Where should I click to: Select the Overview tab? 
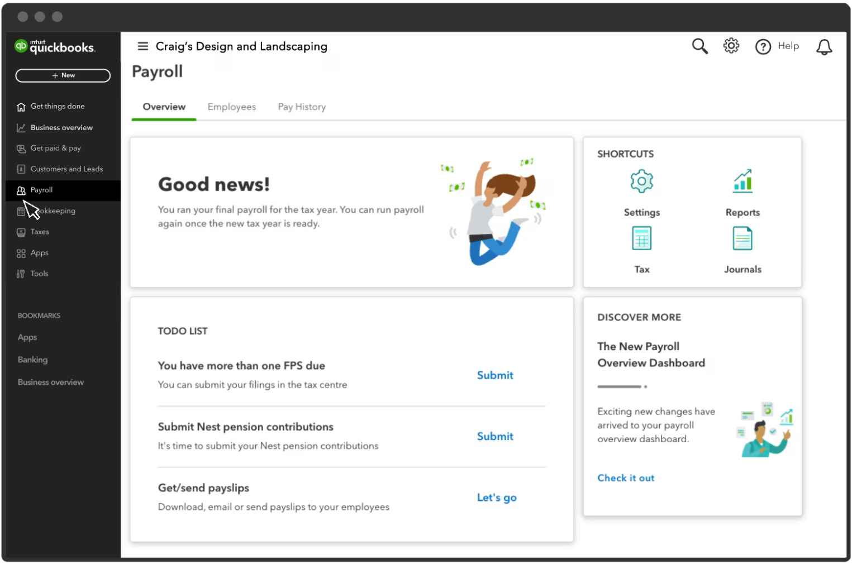[164, 107]
